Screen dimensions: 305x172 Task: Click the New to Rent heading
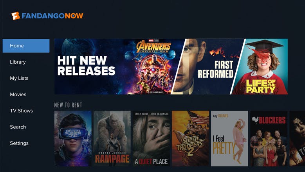tap(68, 105)
